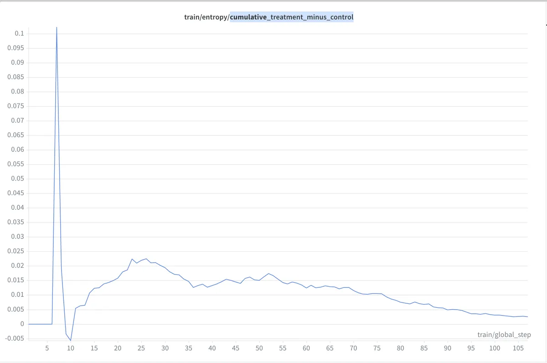Image resolution: width=547 pixels, height=363 pixels.
Task: Click the local peak near step 26
Action: coord(146,259)
